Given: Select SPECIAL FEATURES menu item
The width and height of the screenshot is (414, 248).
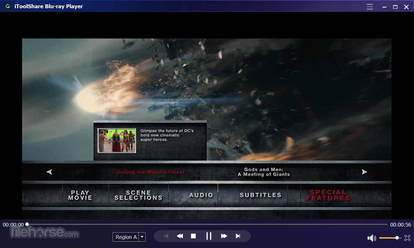Looking at the screenshot, I should 328,195.
